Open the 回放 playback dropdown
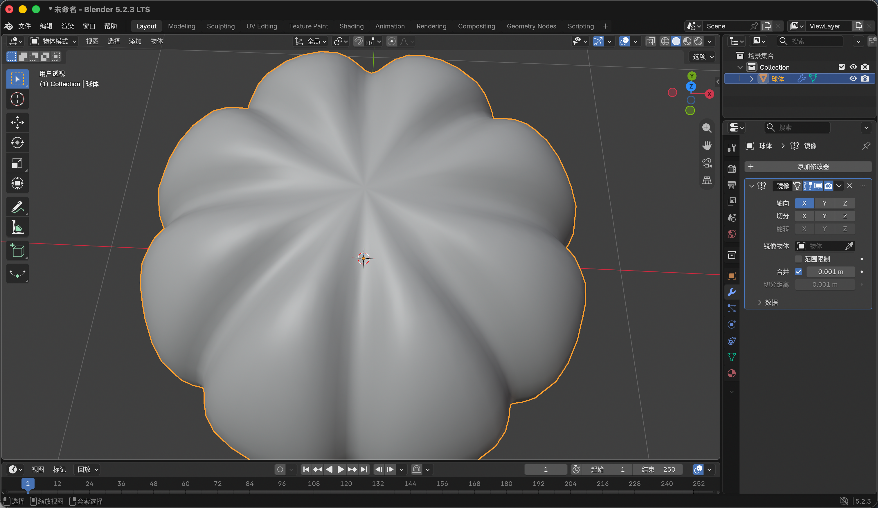This screenshot has width=878, height=508. point(87,469)
